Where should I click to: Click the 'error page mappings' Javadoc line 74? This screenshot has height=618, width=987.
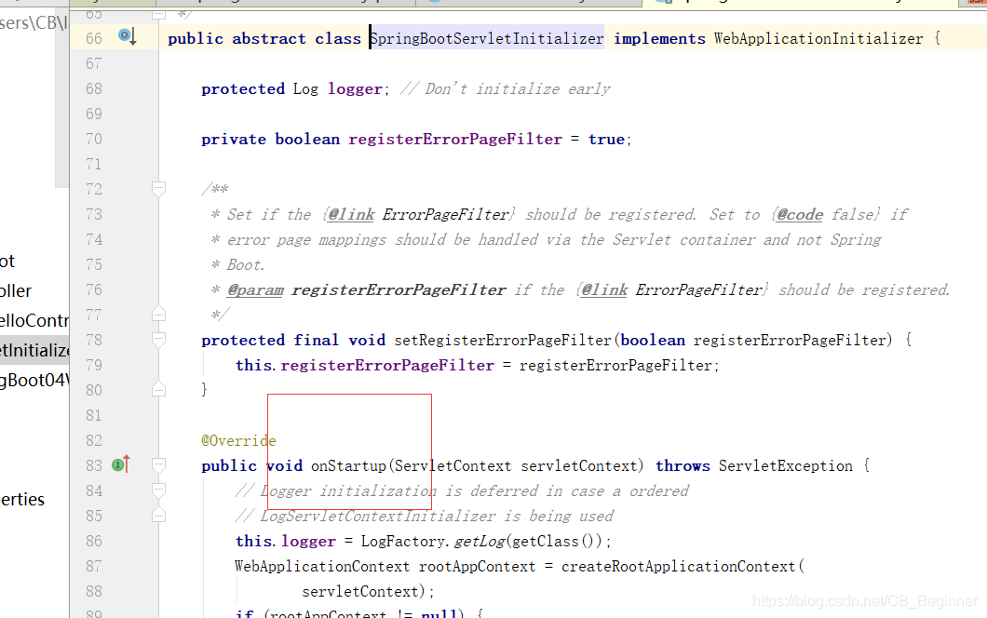coord(547,240)
